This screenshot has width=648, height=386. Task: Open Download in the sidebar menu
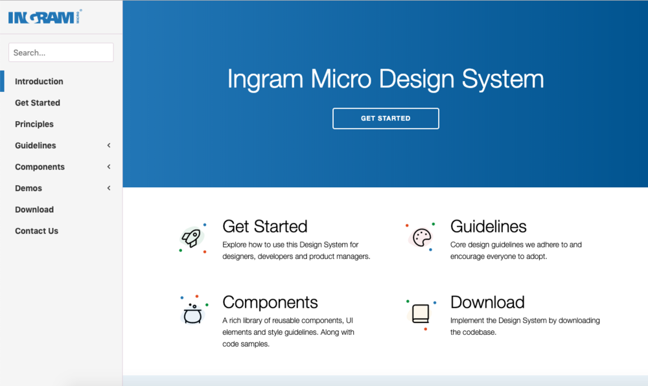pos(34,210)
